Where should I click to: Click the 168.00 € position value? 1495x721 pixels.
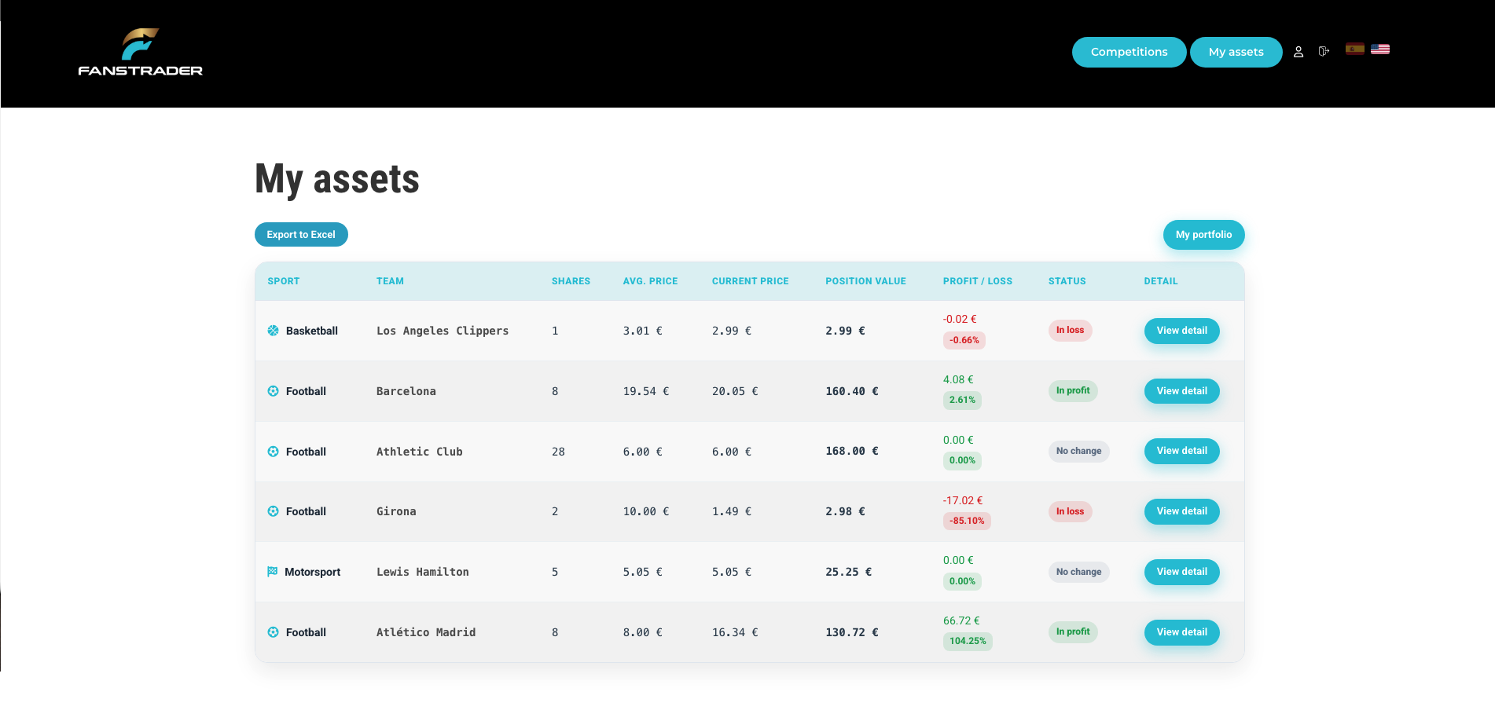point(852,451)
